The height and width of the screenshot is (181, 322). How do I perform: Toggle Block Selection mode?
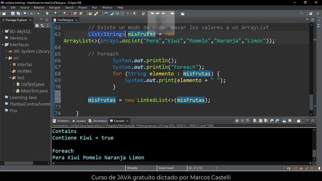click(x=122, y=14)
